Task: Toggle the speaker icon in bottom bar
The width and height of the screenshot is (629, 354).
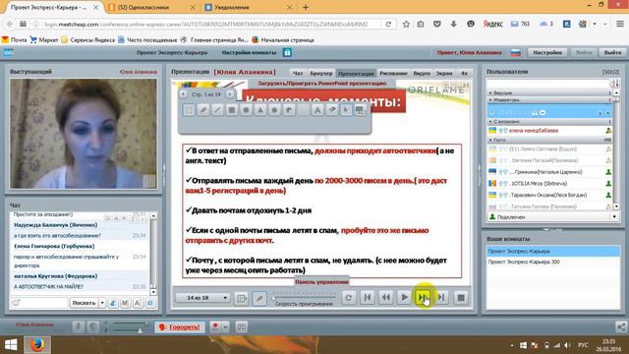Action: click(93, 327)
